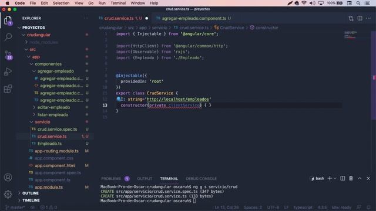Kill terminal with the trash icon
Image resolution: width=376 pixels, height=211 pixels.
tap(351, 178)
